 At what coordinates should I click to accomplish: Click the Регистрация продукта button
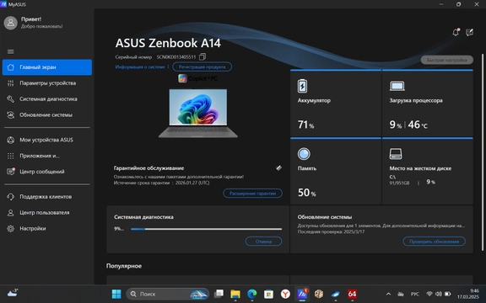(202, 66)
